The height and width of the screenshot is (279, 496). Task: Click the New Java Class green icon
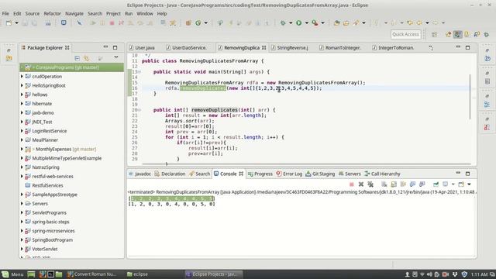198,22
